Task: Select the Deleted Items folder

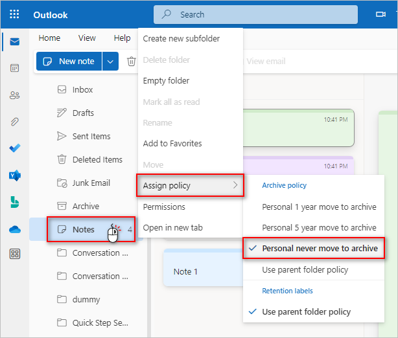Action: click(86, 159)
